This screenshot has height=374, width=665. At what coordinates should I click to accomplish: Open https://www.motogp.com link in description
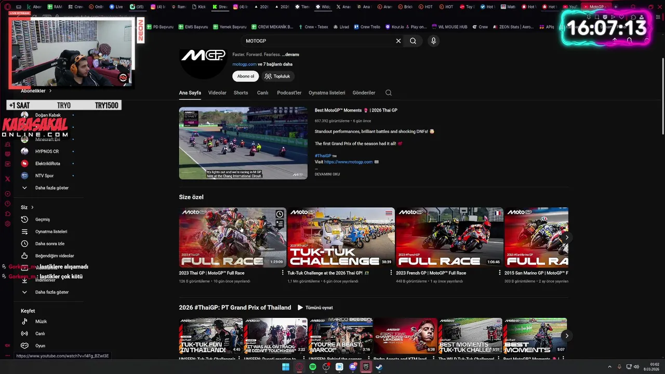point(348,162)
